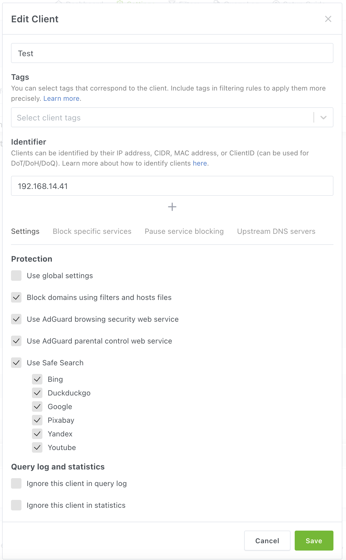Uncheck Bing safe search option
346x560 pixels.
click(37, 379)
